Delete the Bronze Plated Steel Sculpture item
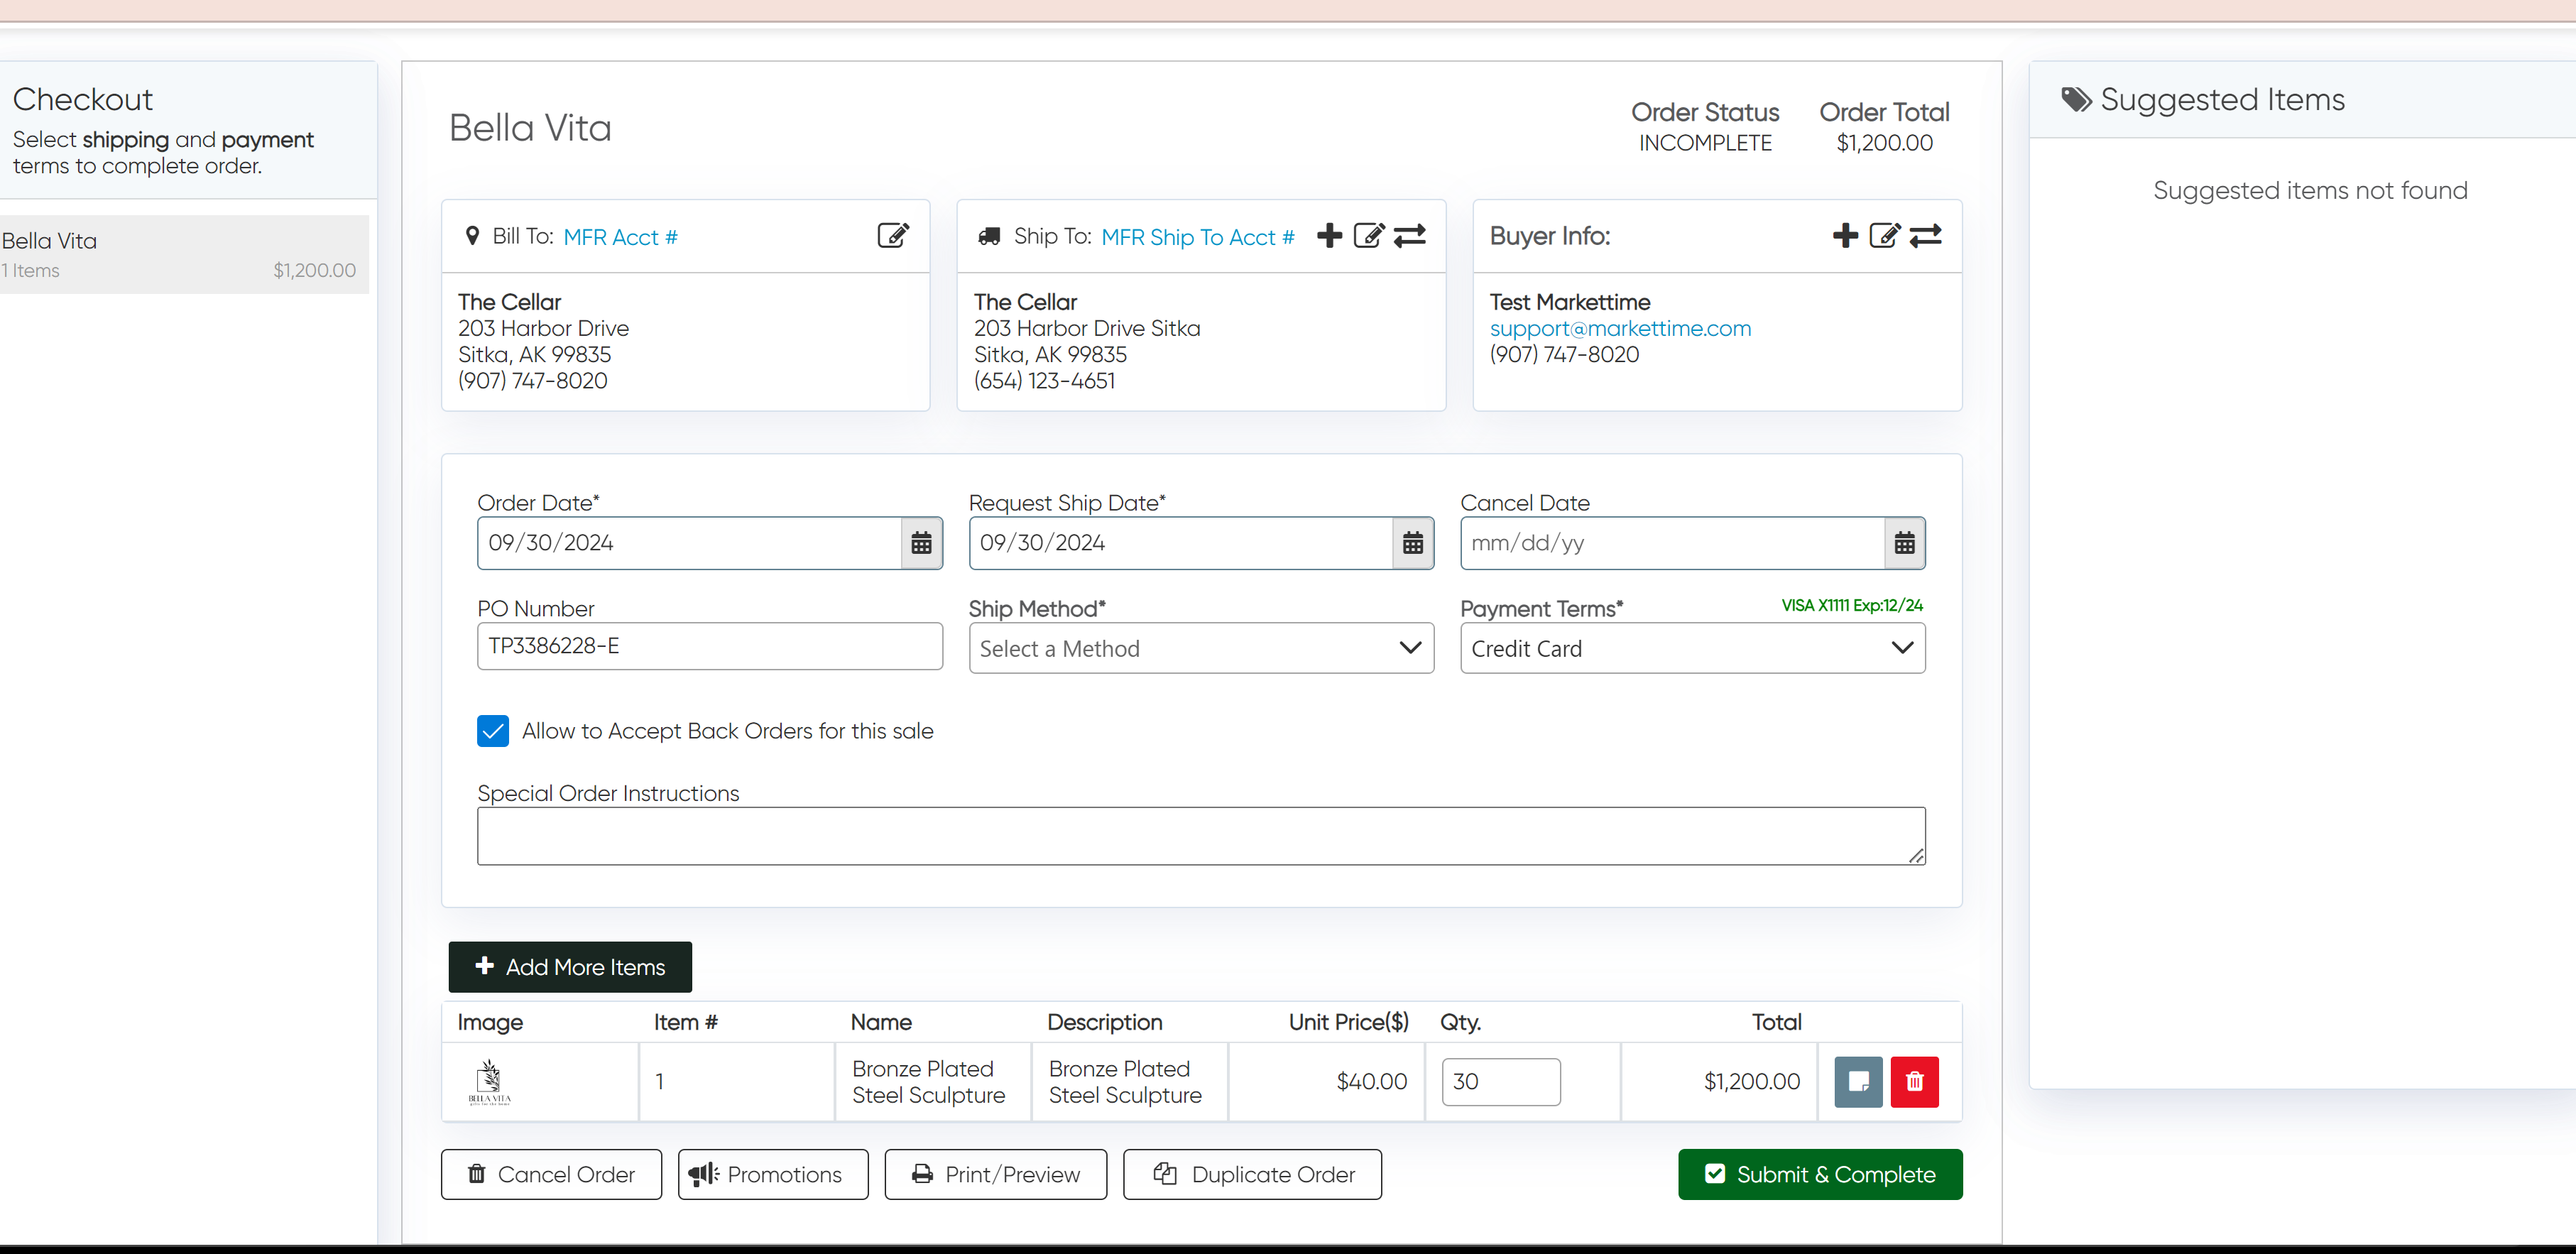Viewport: 2576px width, 1254px height. 1915,1082
